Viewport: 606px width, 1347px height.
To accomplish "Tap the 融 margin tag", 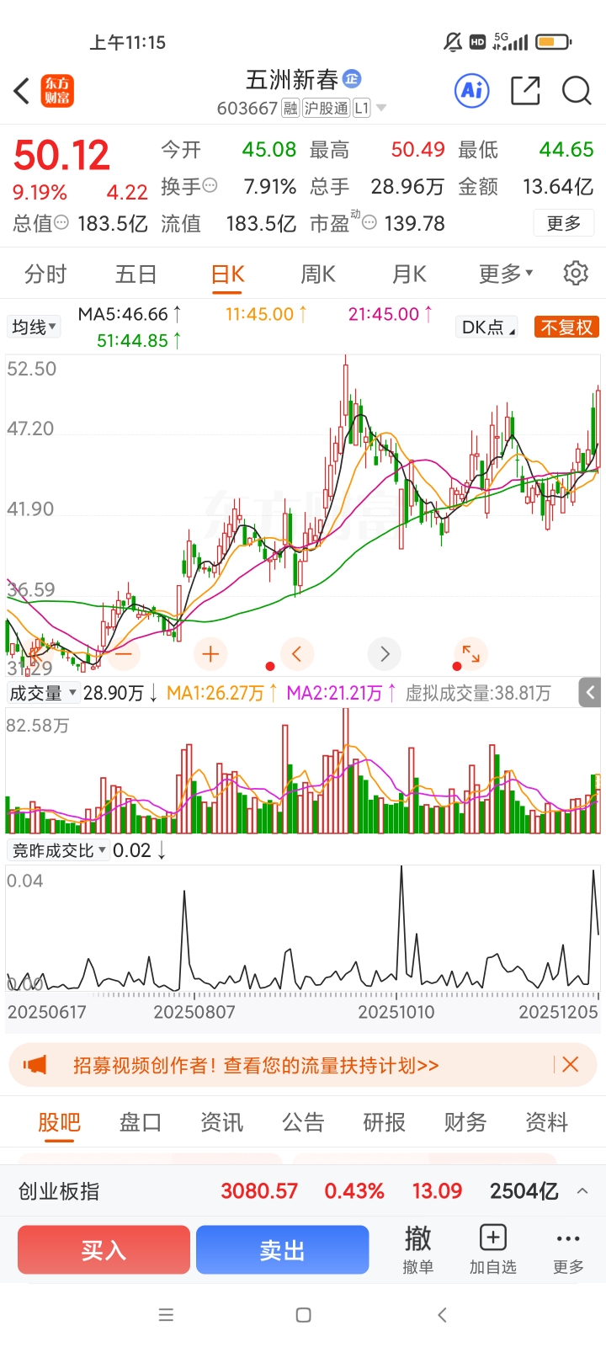I will (290, 108).
